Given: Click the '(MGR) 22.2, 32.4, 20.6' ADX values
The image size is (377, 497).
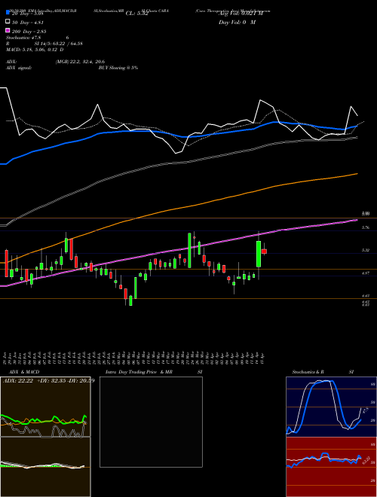Looking at the screenshot, I should (80, 62).
